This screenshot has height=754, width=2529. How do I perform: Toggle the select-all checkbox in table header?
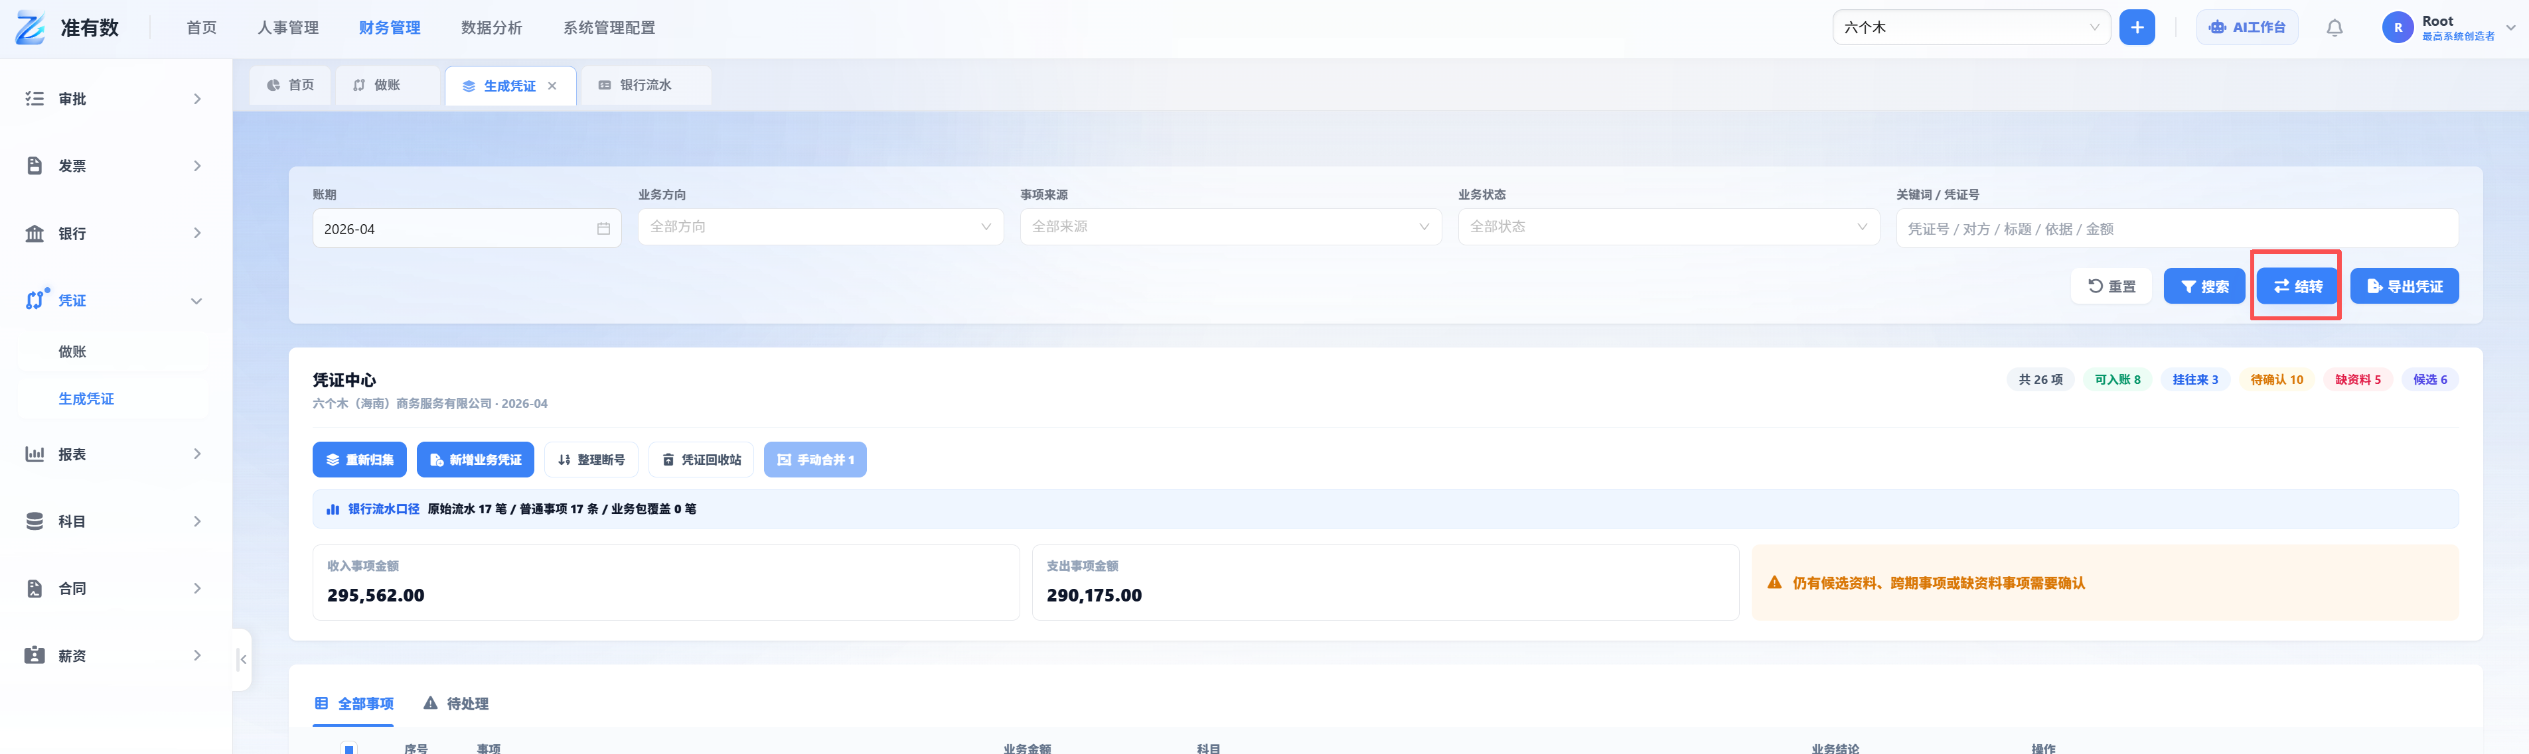coord(348,748)
